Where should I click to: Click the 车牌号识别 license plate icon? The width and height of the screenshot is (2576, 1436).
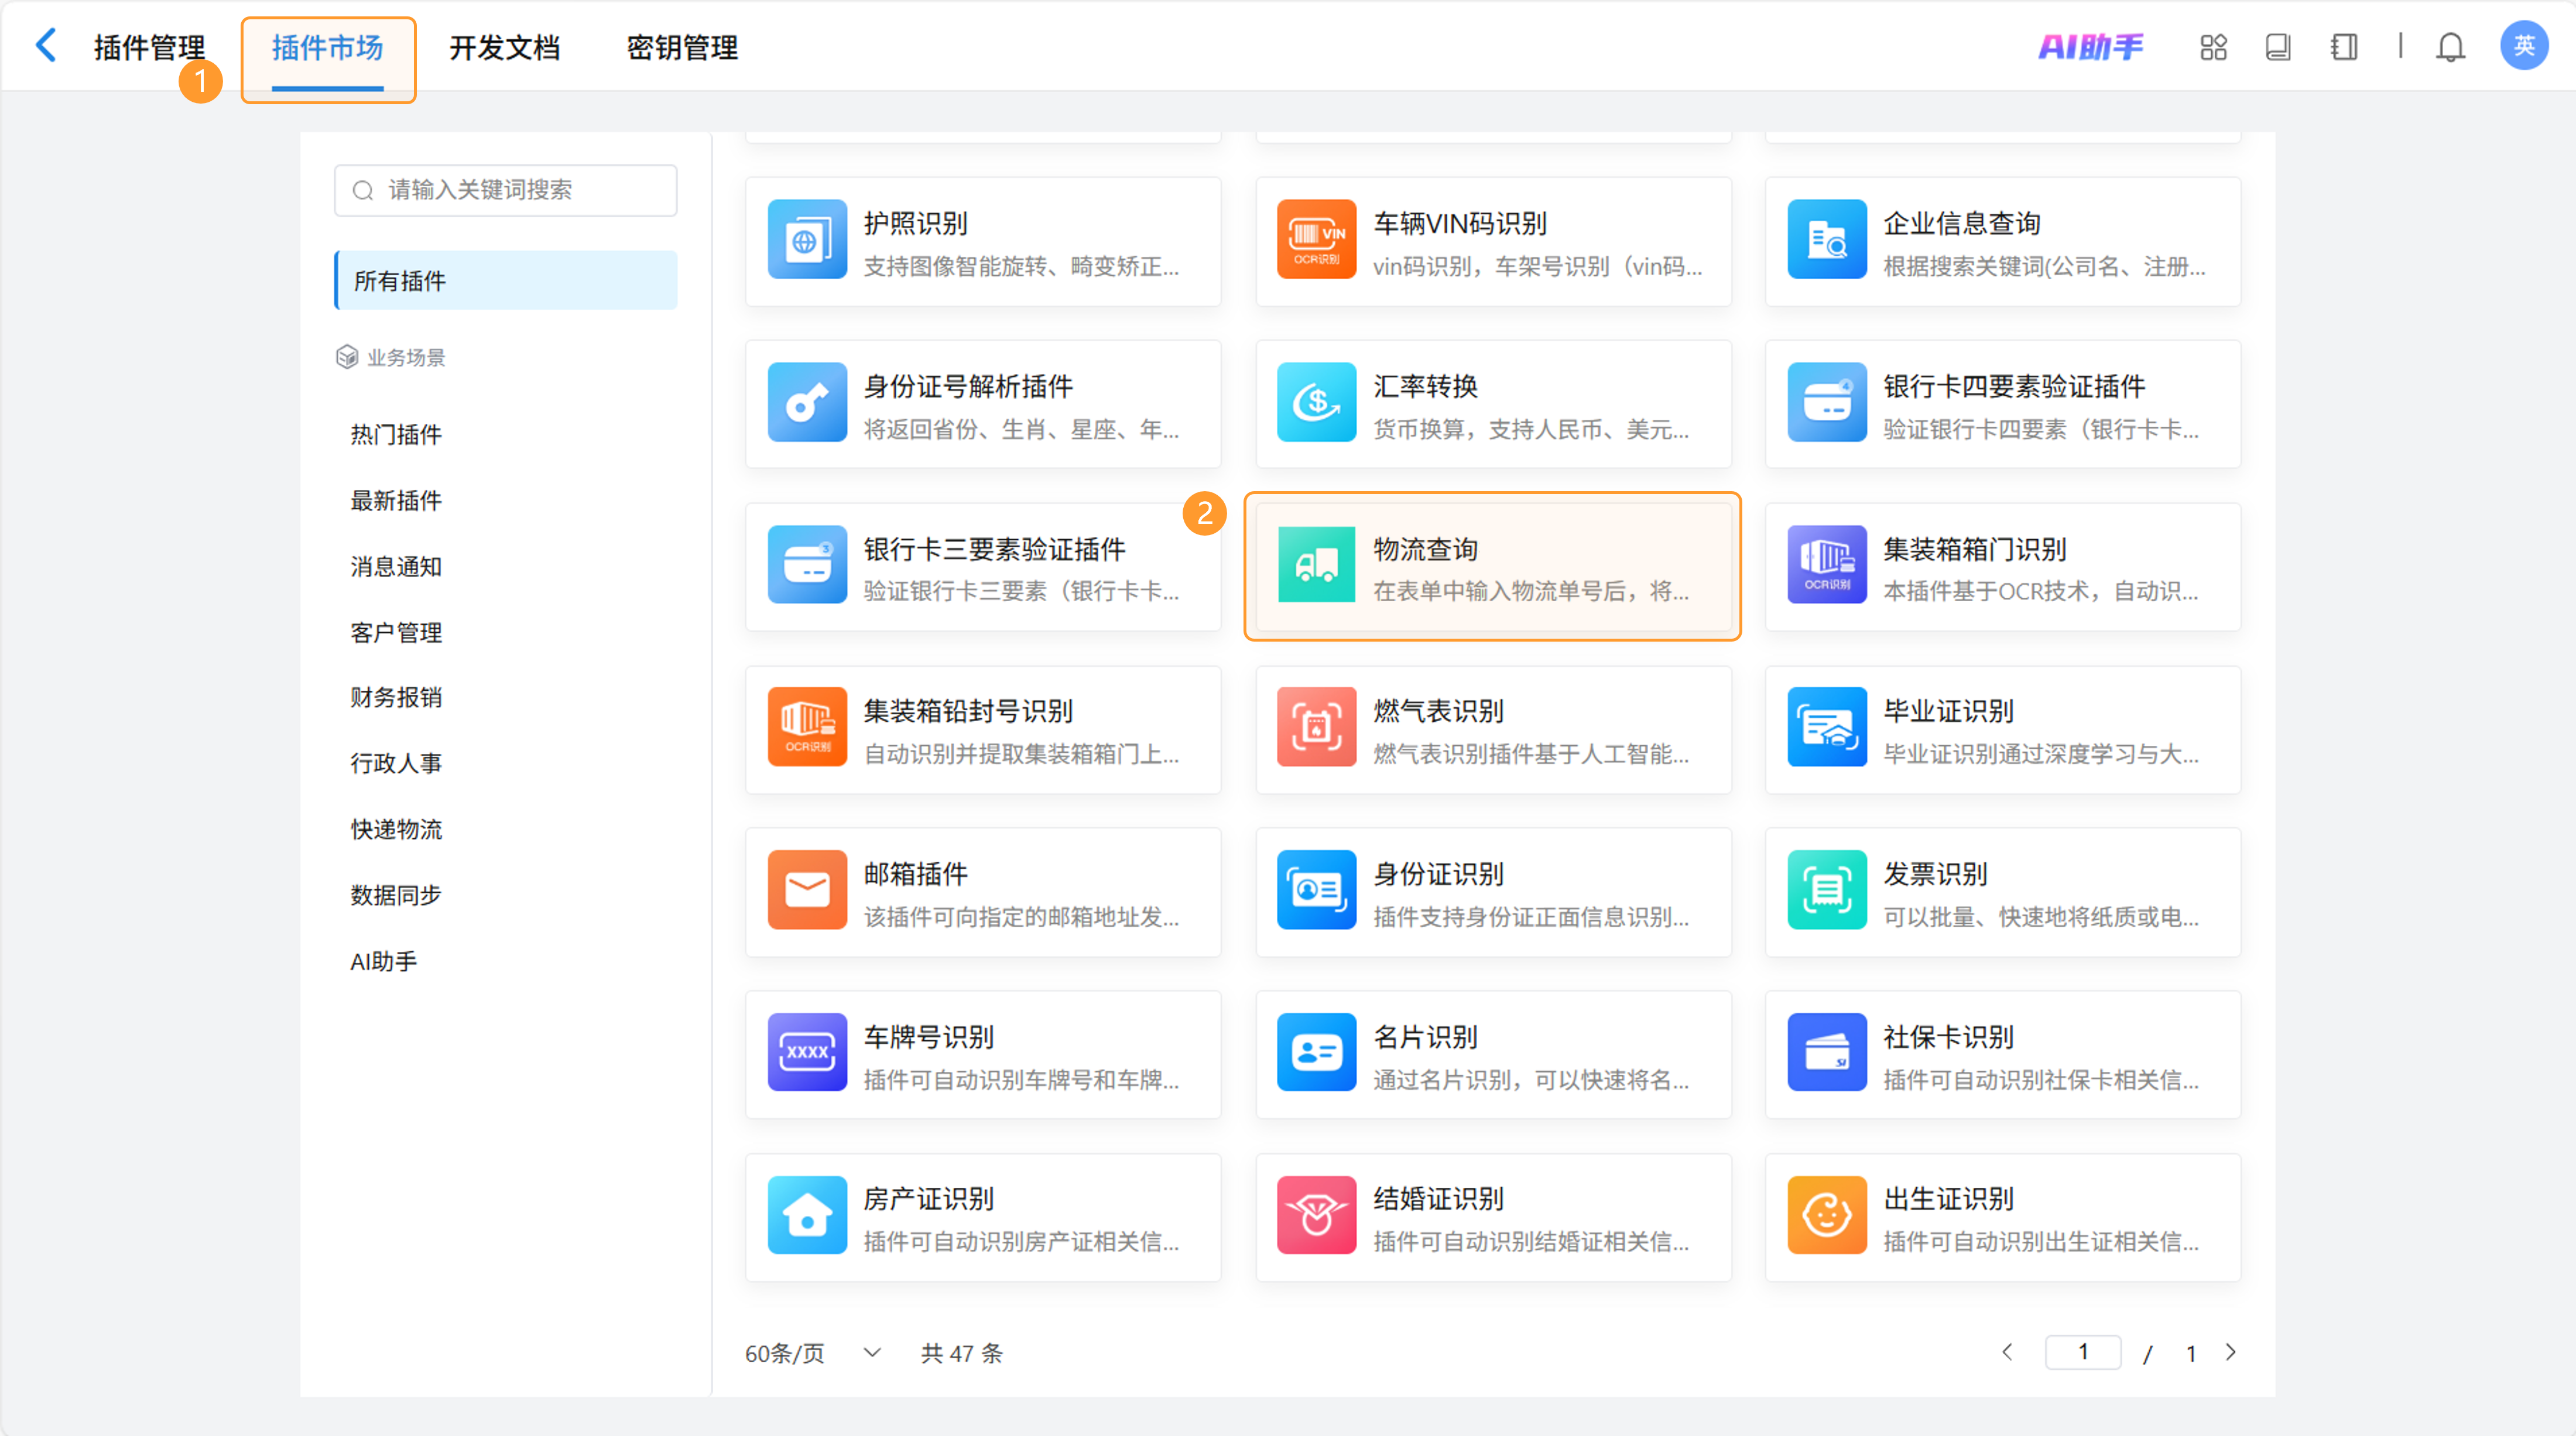tap(807, 1052)
